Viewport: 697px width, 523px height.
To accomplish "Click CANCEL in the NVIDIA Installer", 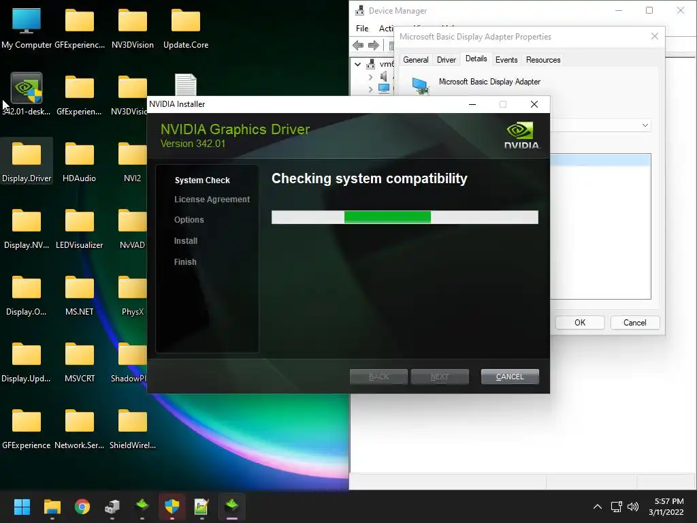I will click(x=510, y=377).
